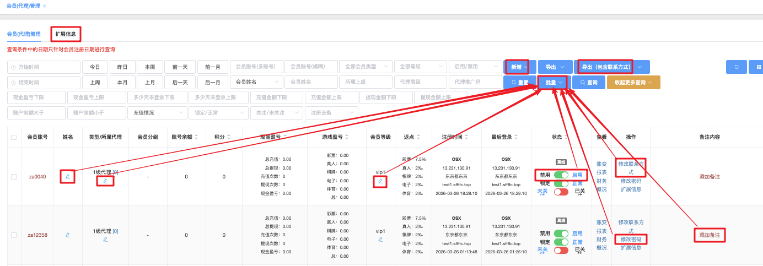Toggle 禁用/启用 switch for za0040
Viewport: 763px width, 266px height.
pos(561,175)
